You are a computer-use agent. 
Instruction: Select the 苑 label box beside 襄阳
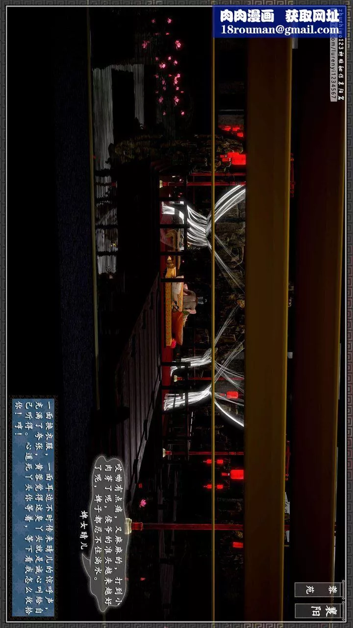(x=318, y=590)
